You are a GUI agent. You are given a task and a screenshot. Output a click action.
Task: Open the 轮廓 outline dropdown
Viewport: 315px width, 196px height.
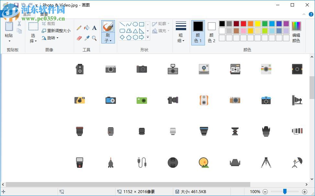161,23
